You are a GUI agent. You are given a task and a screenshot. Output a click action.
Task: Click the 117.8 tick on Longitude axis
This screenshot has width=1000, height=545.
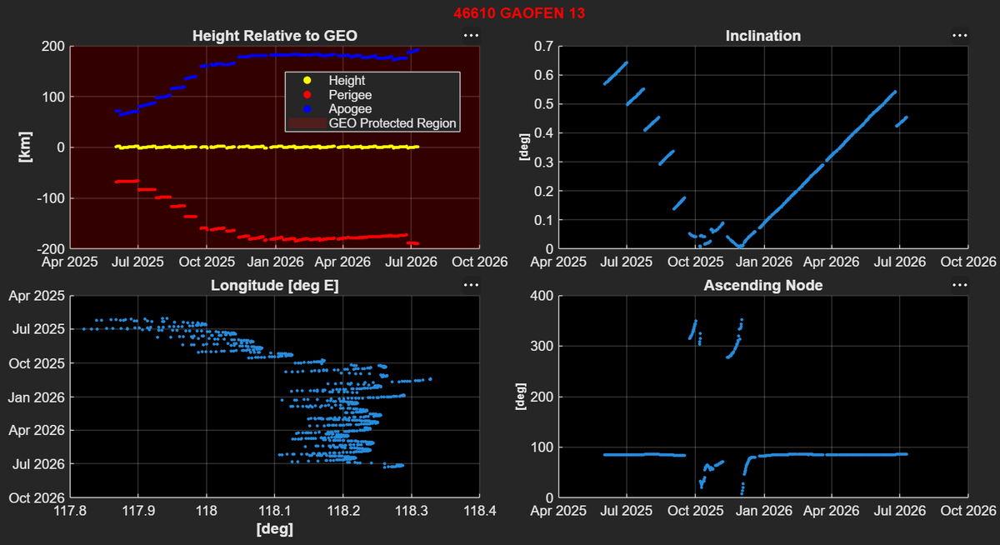(x=70, y=512)
